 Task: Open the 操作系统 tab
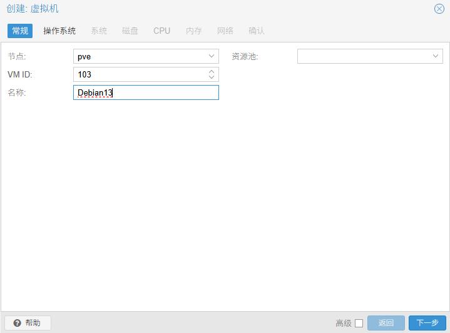tap(59, 31)
